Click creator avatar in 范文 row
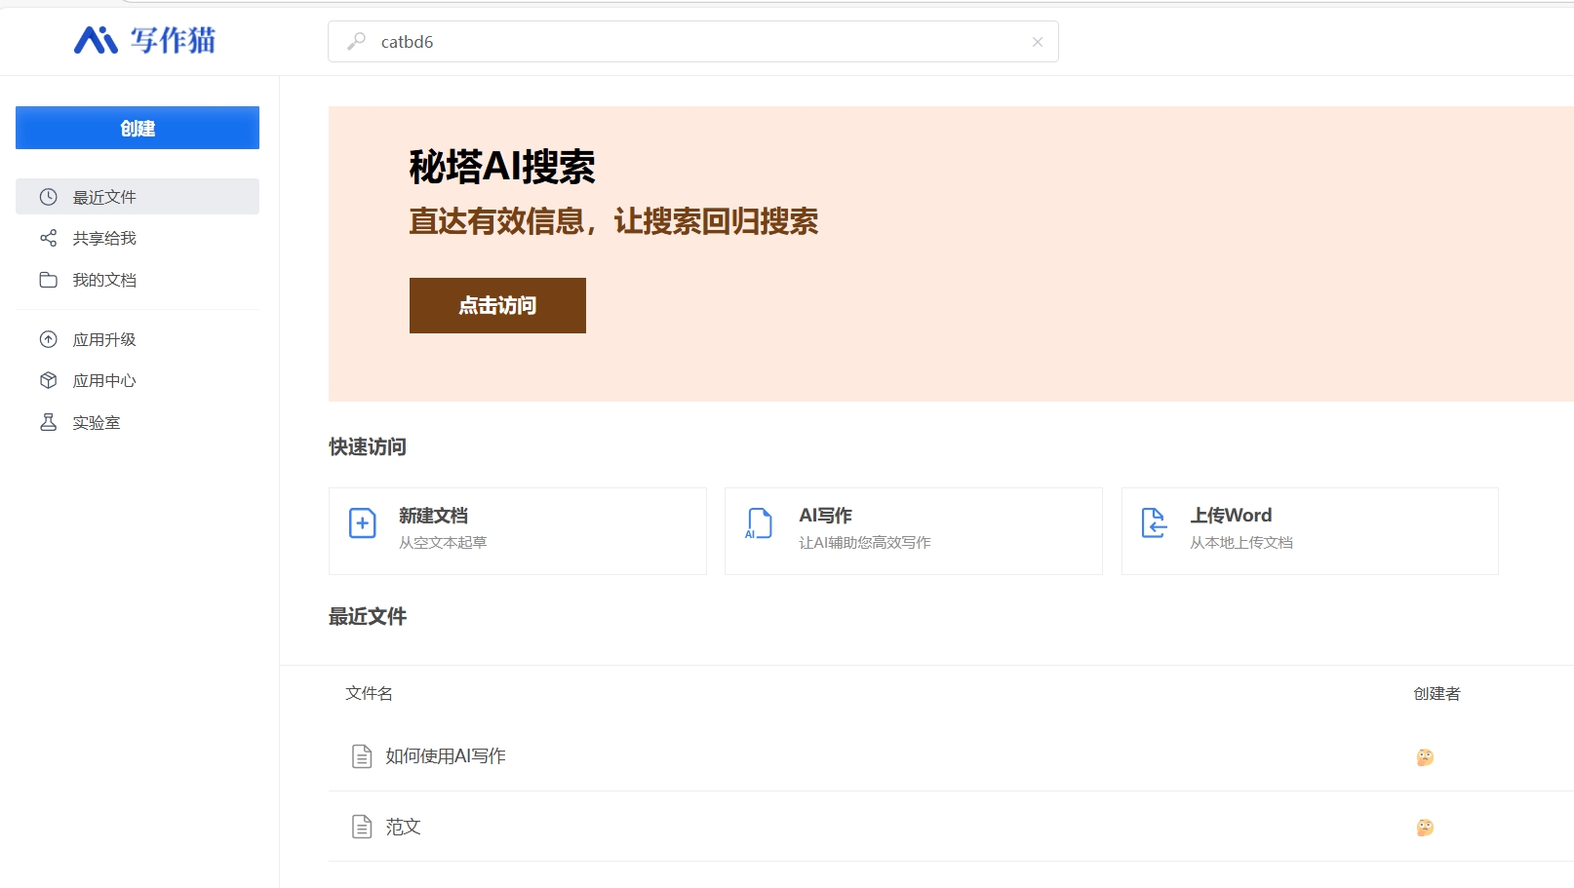The height and width of the screenshot is (888, 1574). click(x=1425, y=828)
